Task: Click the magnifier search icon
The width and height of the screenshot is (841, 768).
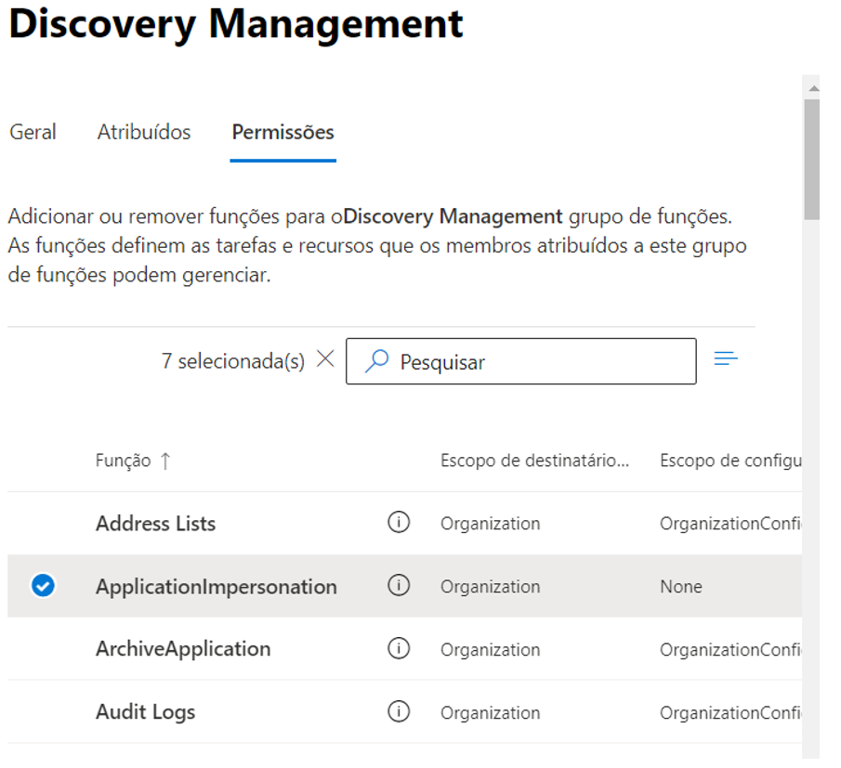Action: [376, 361]
